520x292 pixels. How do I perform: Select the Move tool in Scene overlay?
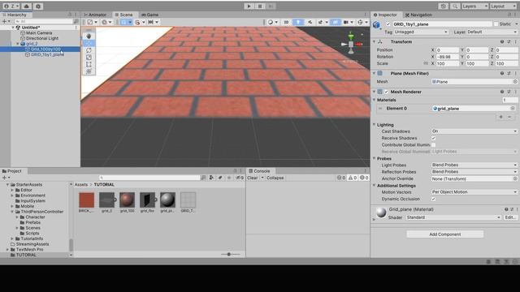point(89,43)
